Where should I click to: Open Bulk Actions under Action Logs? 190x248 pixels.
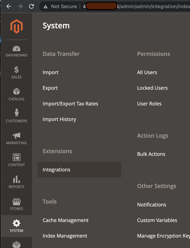(x=151, y=154)
